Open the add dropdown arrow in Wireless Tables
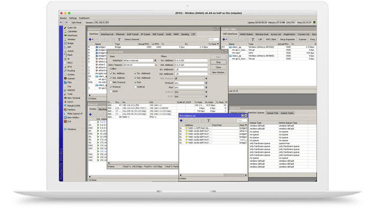Viewport: 375px width, 211px height. pyautogui.click(x=226, y=40)
